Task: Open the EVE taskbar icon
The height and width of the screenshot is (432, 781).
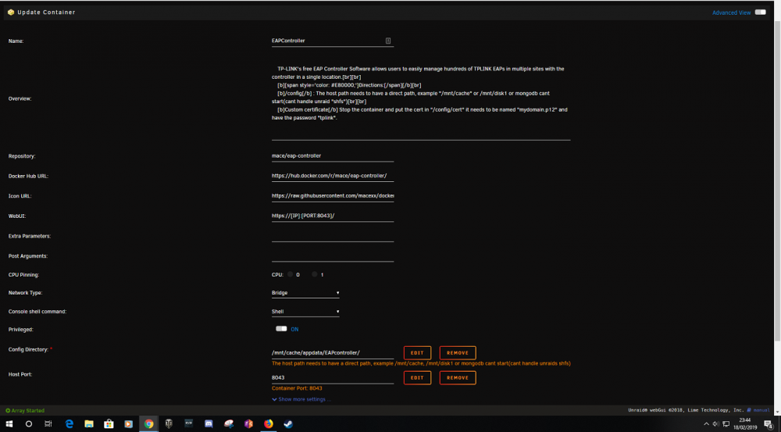Action: click(189, 424)
